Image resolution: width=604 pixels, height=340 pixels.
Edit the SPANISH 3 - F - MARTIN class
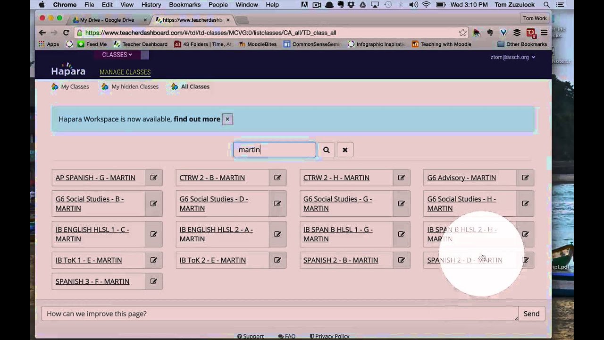153,281
